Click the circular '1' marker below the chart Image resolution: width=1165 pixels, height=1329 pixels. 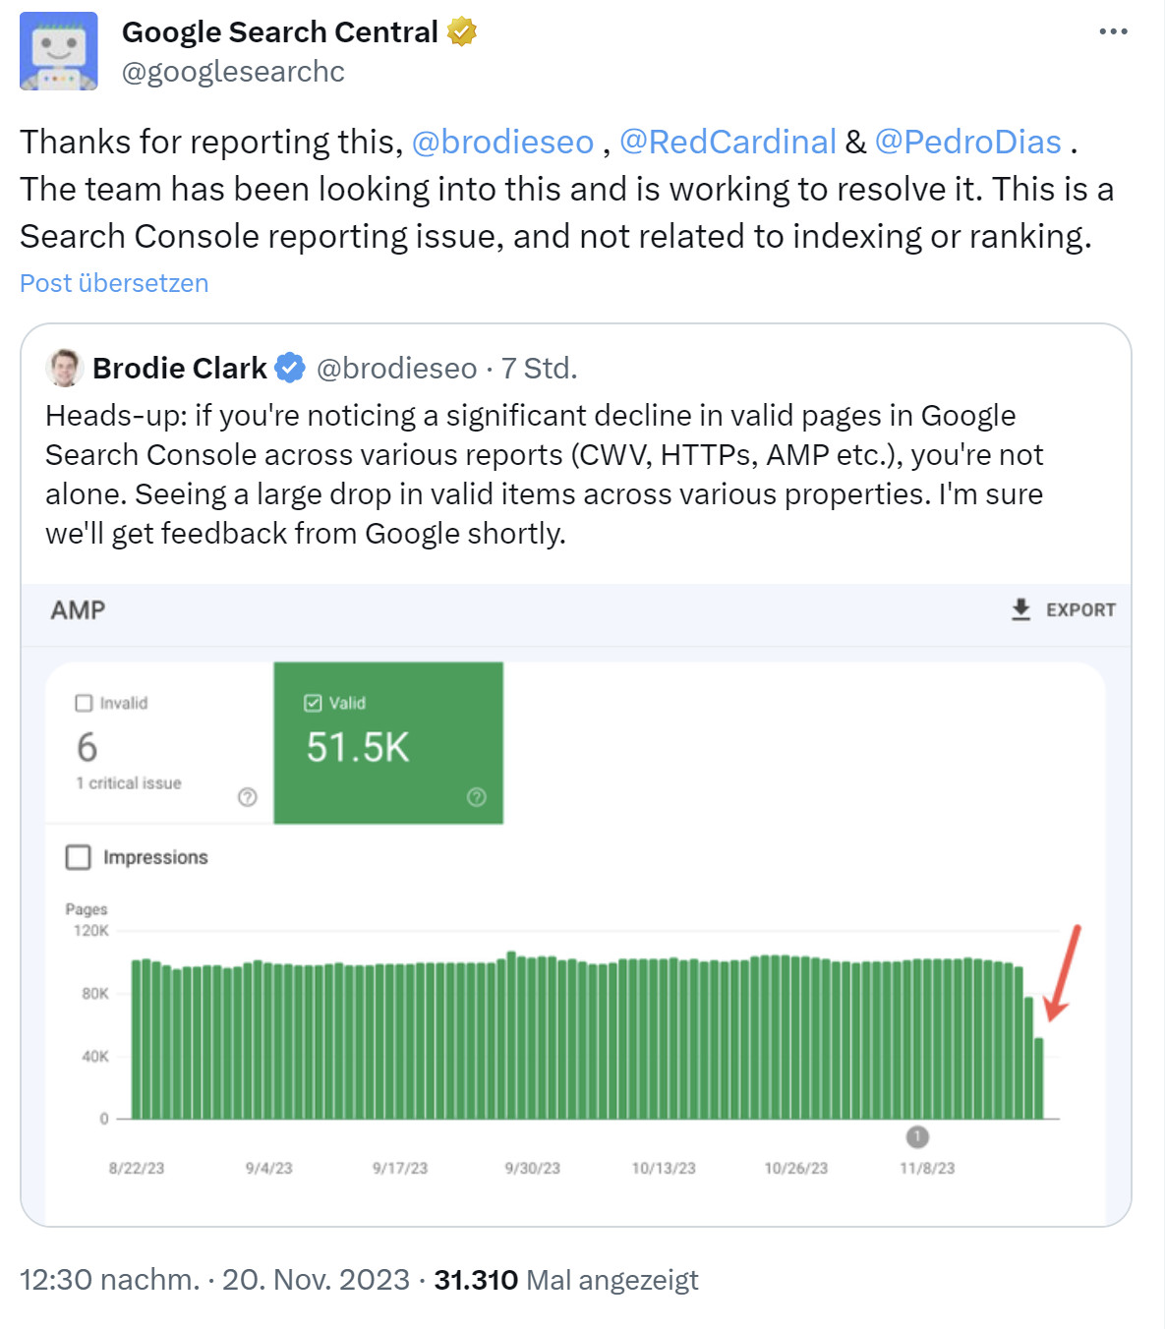[x=918, y=1138]
